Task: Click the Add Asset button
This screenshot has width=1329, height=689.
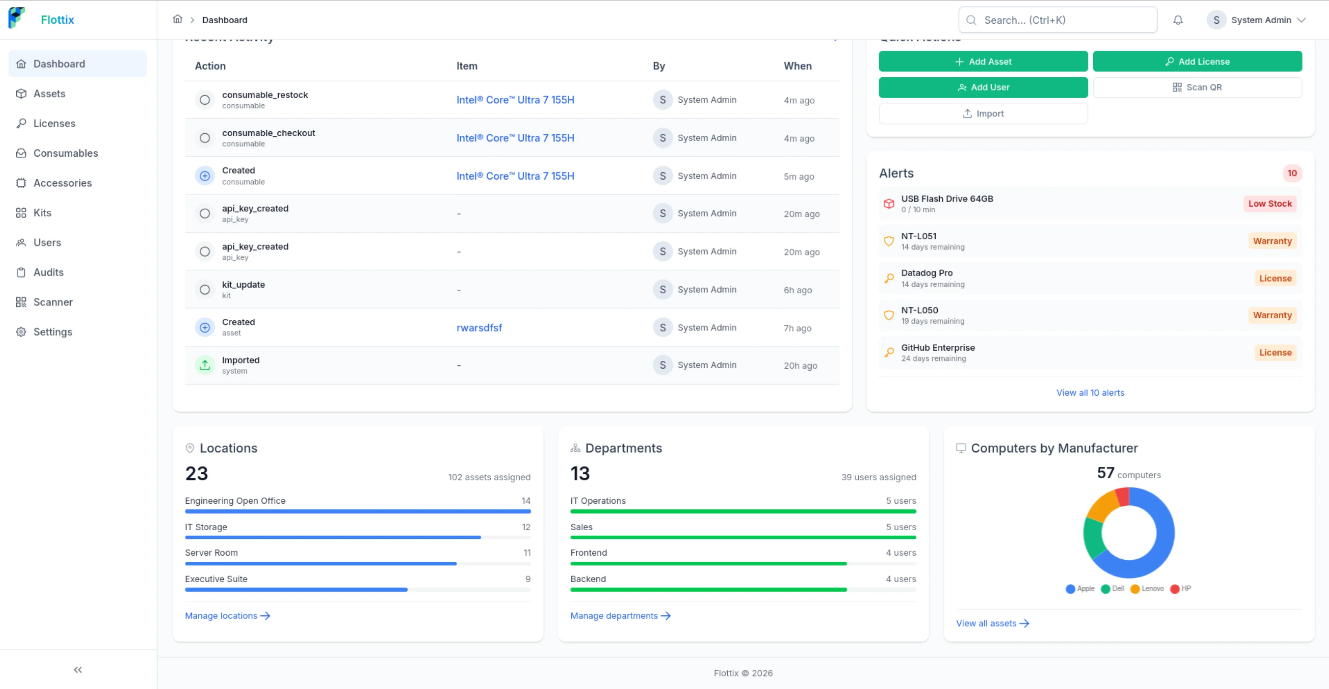Action: pyautogui.click(x=983, y=62)
